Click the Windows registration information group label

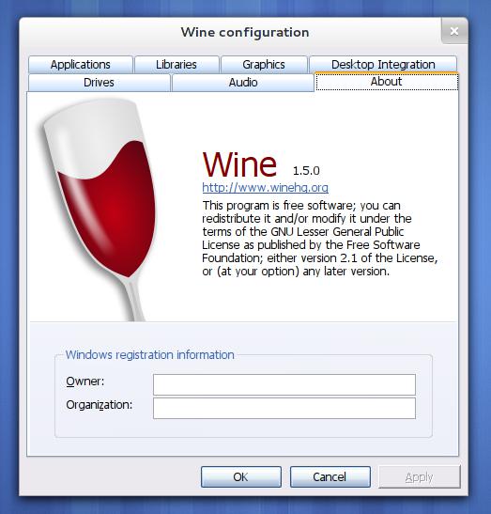(x=149, y=354)
